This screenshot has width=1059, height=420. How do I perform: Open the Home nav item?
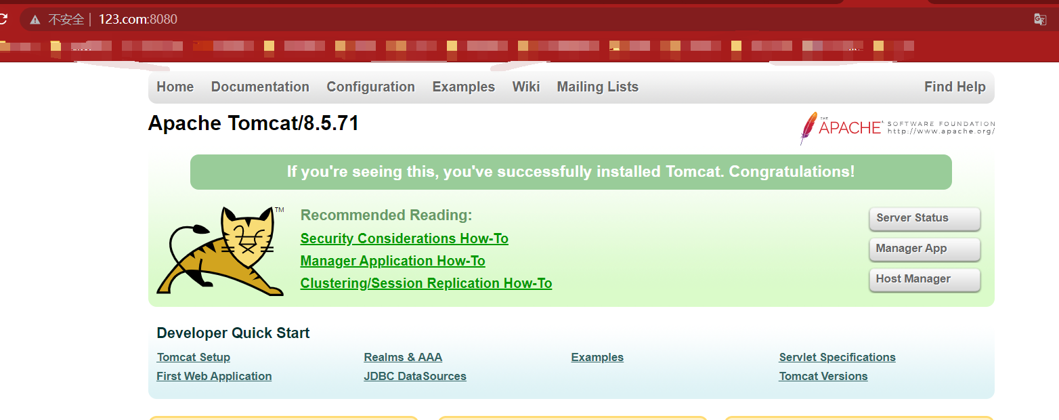175,87
